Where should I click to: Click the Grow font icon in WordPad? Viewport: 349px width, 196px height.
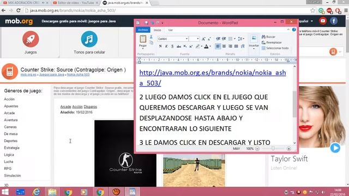pyautogui.click(x=203, y=39)
